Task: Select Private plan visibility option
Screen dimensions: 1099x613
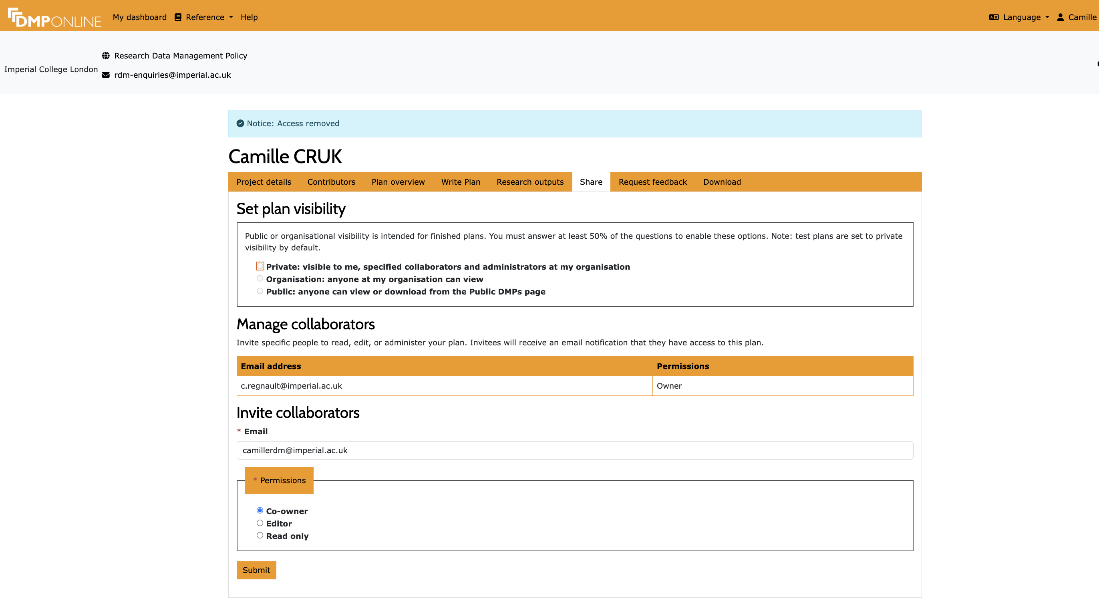Action: pyautogui.click(x=260, y=266)
